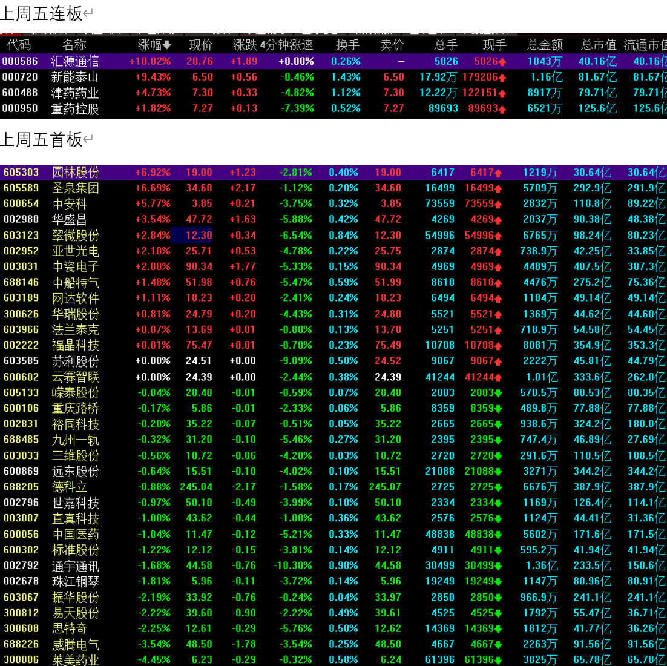Click red up arrow in 园林股份 row
This screenshot has width=667, height=666.
click(498, 173)
